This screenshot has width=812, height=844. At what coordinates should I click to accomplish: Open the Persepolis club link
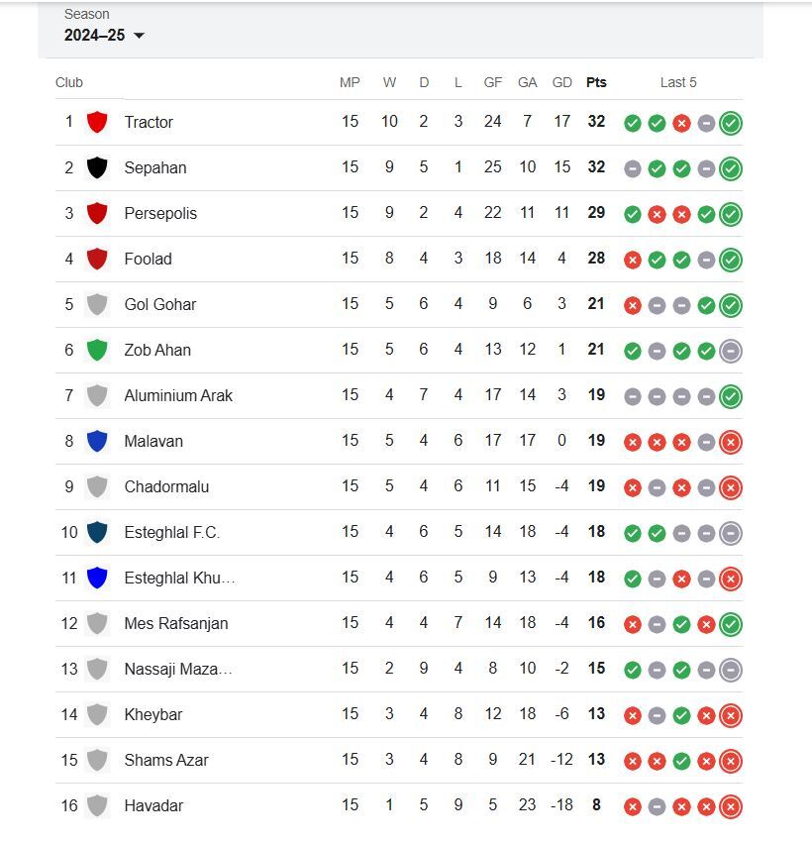point(160,213)
